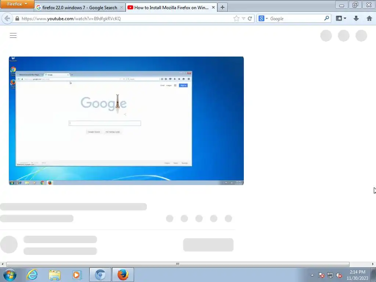This screenshot has width=376, height=282.
Task: Open the muted volume tray icon
Action: pos(339,275)
